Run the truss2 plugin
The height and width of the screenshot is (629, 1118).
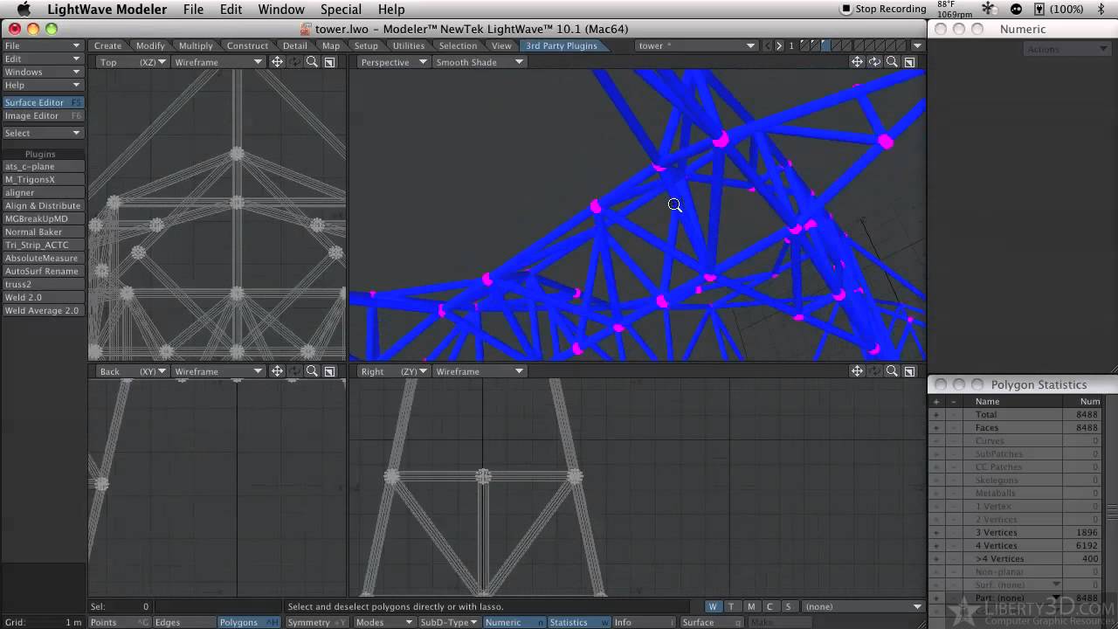point(42,284)
